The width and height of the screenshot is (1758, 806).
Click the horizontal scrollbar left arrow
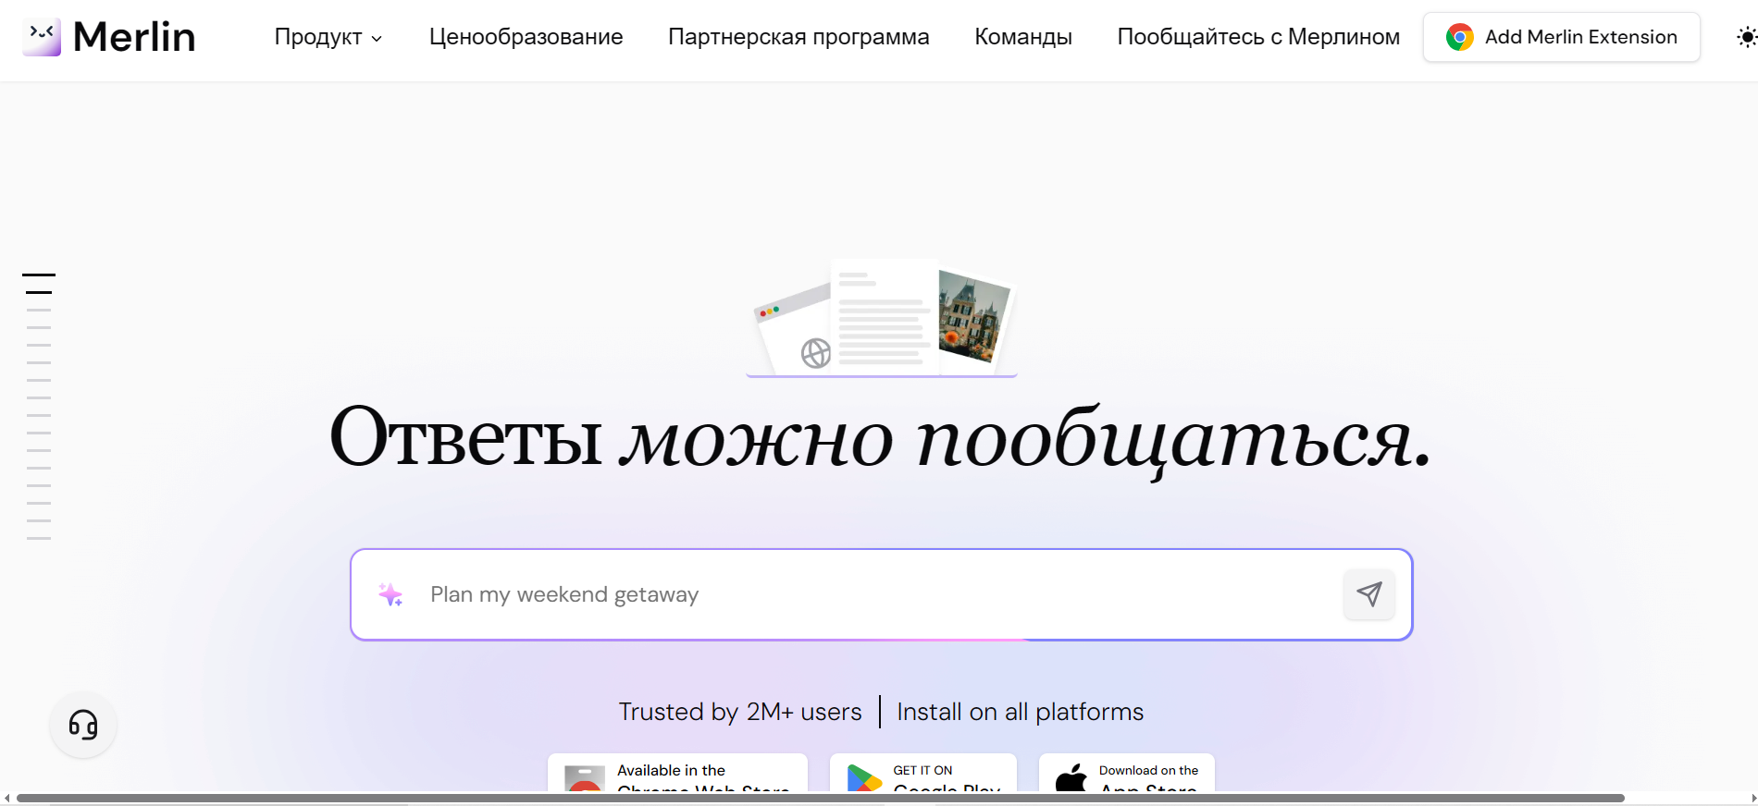tap(6, 798)
